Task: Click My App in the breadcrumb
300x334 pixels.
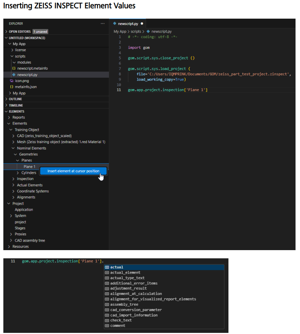Action: click(x=120, y=32)
